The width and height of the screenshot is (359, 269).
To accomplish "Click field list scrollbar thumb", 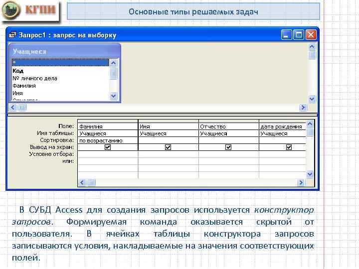I will click(x=113, y=73).
